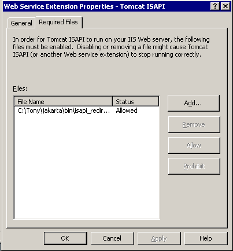Open Help from the bottom button
The width and height of the screenshot is (233, 251).
click(x=206, y=238)
